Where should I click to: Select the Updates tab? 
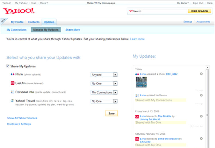pyautogui.click(x=49, y=22)
